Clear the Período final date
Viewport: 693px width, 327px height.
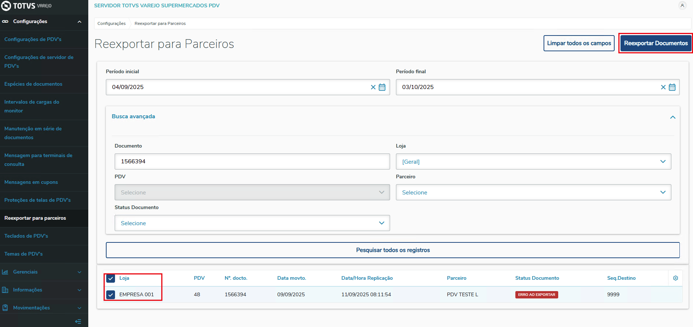(663, 87)
